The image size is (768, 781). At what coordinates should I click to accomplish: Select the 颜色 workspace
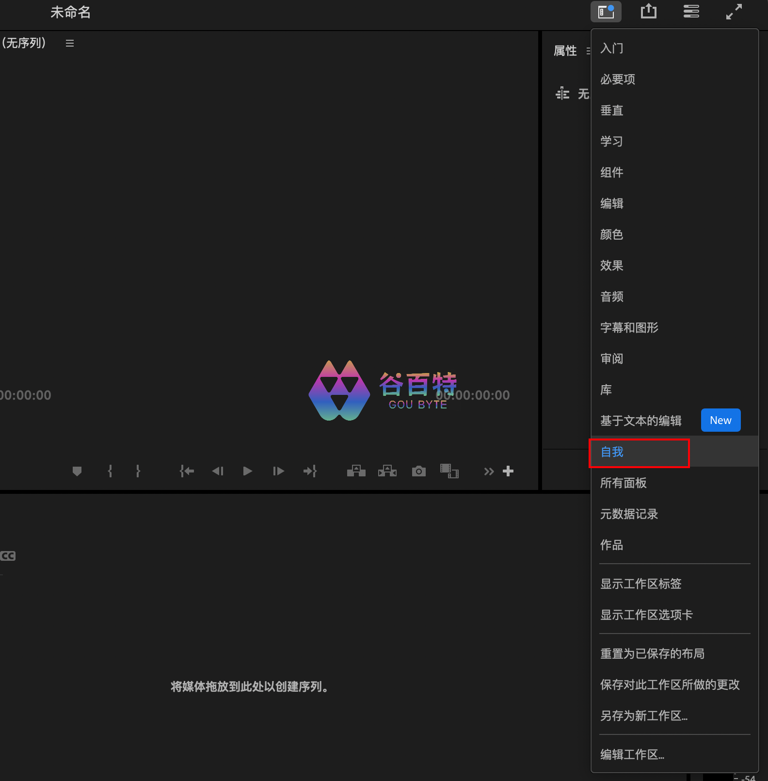click(611, 234)
